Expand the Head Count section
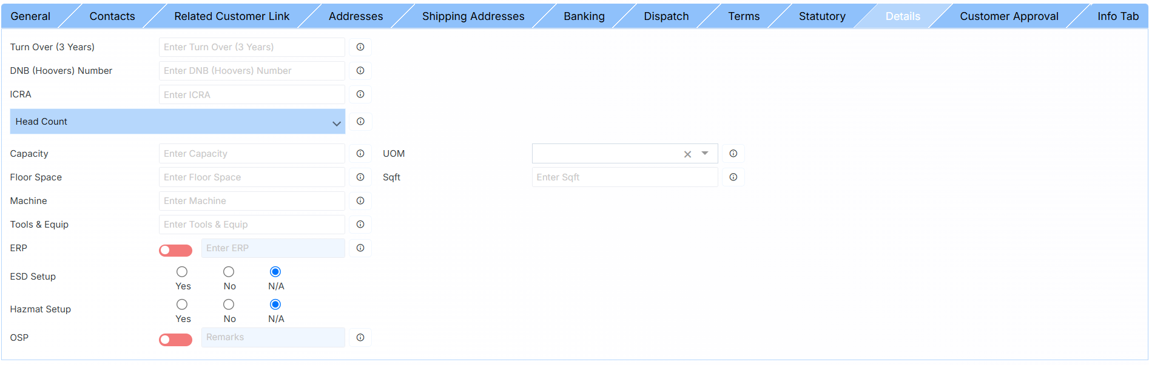Image resolution: width=1149 pixels, height=365 pixels. [x=336, y=123]
